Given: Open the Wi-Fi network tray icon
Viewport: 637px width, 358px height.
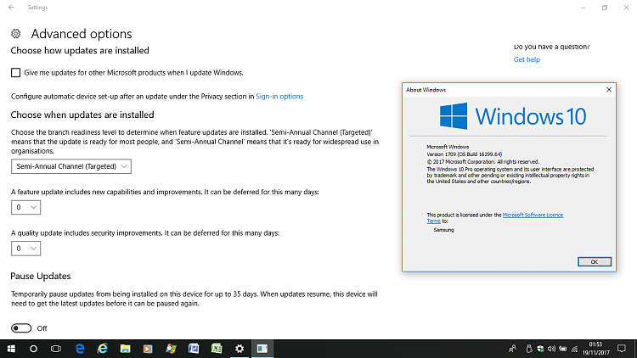Looking at the screenshot, I should [x=574, y=349].
